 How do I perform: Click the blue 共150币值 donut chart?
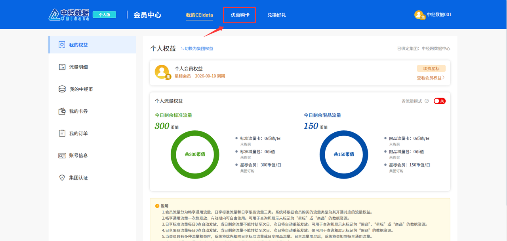coord(343,154)
